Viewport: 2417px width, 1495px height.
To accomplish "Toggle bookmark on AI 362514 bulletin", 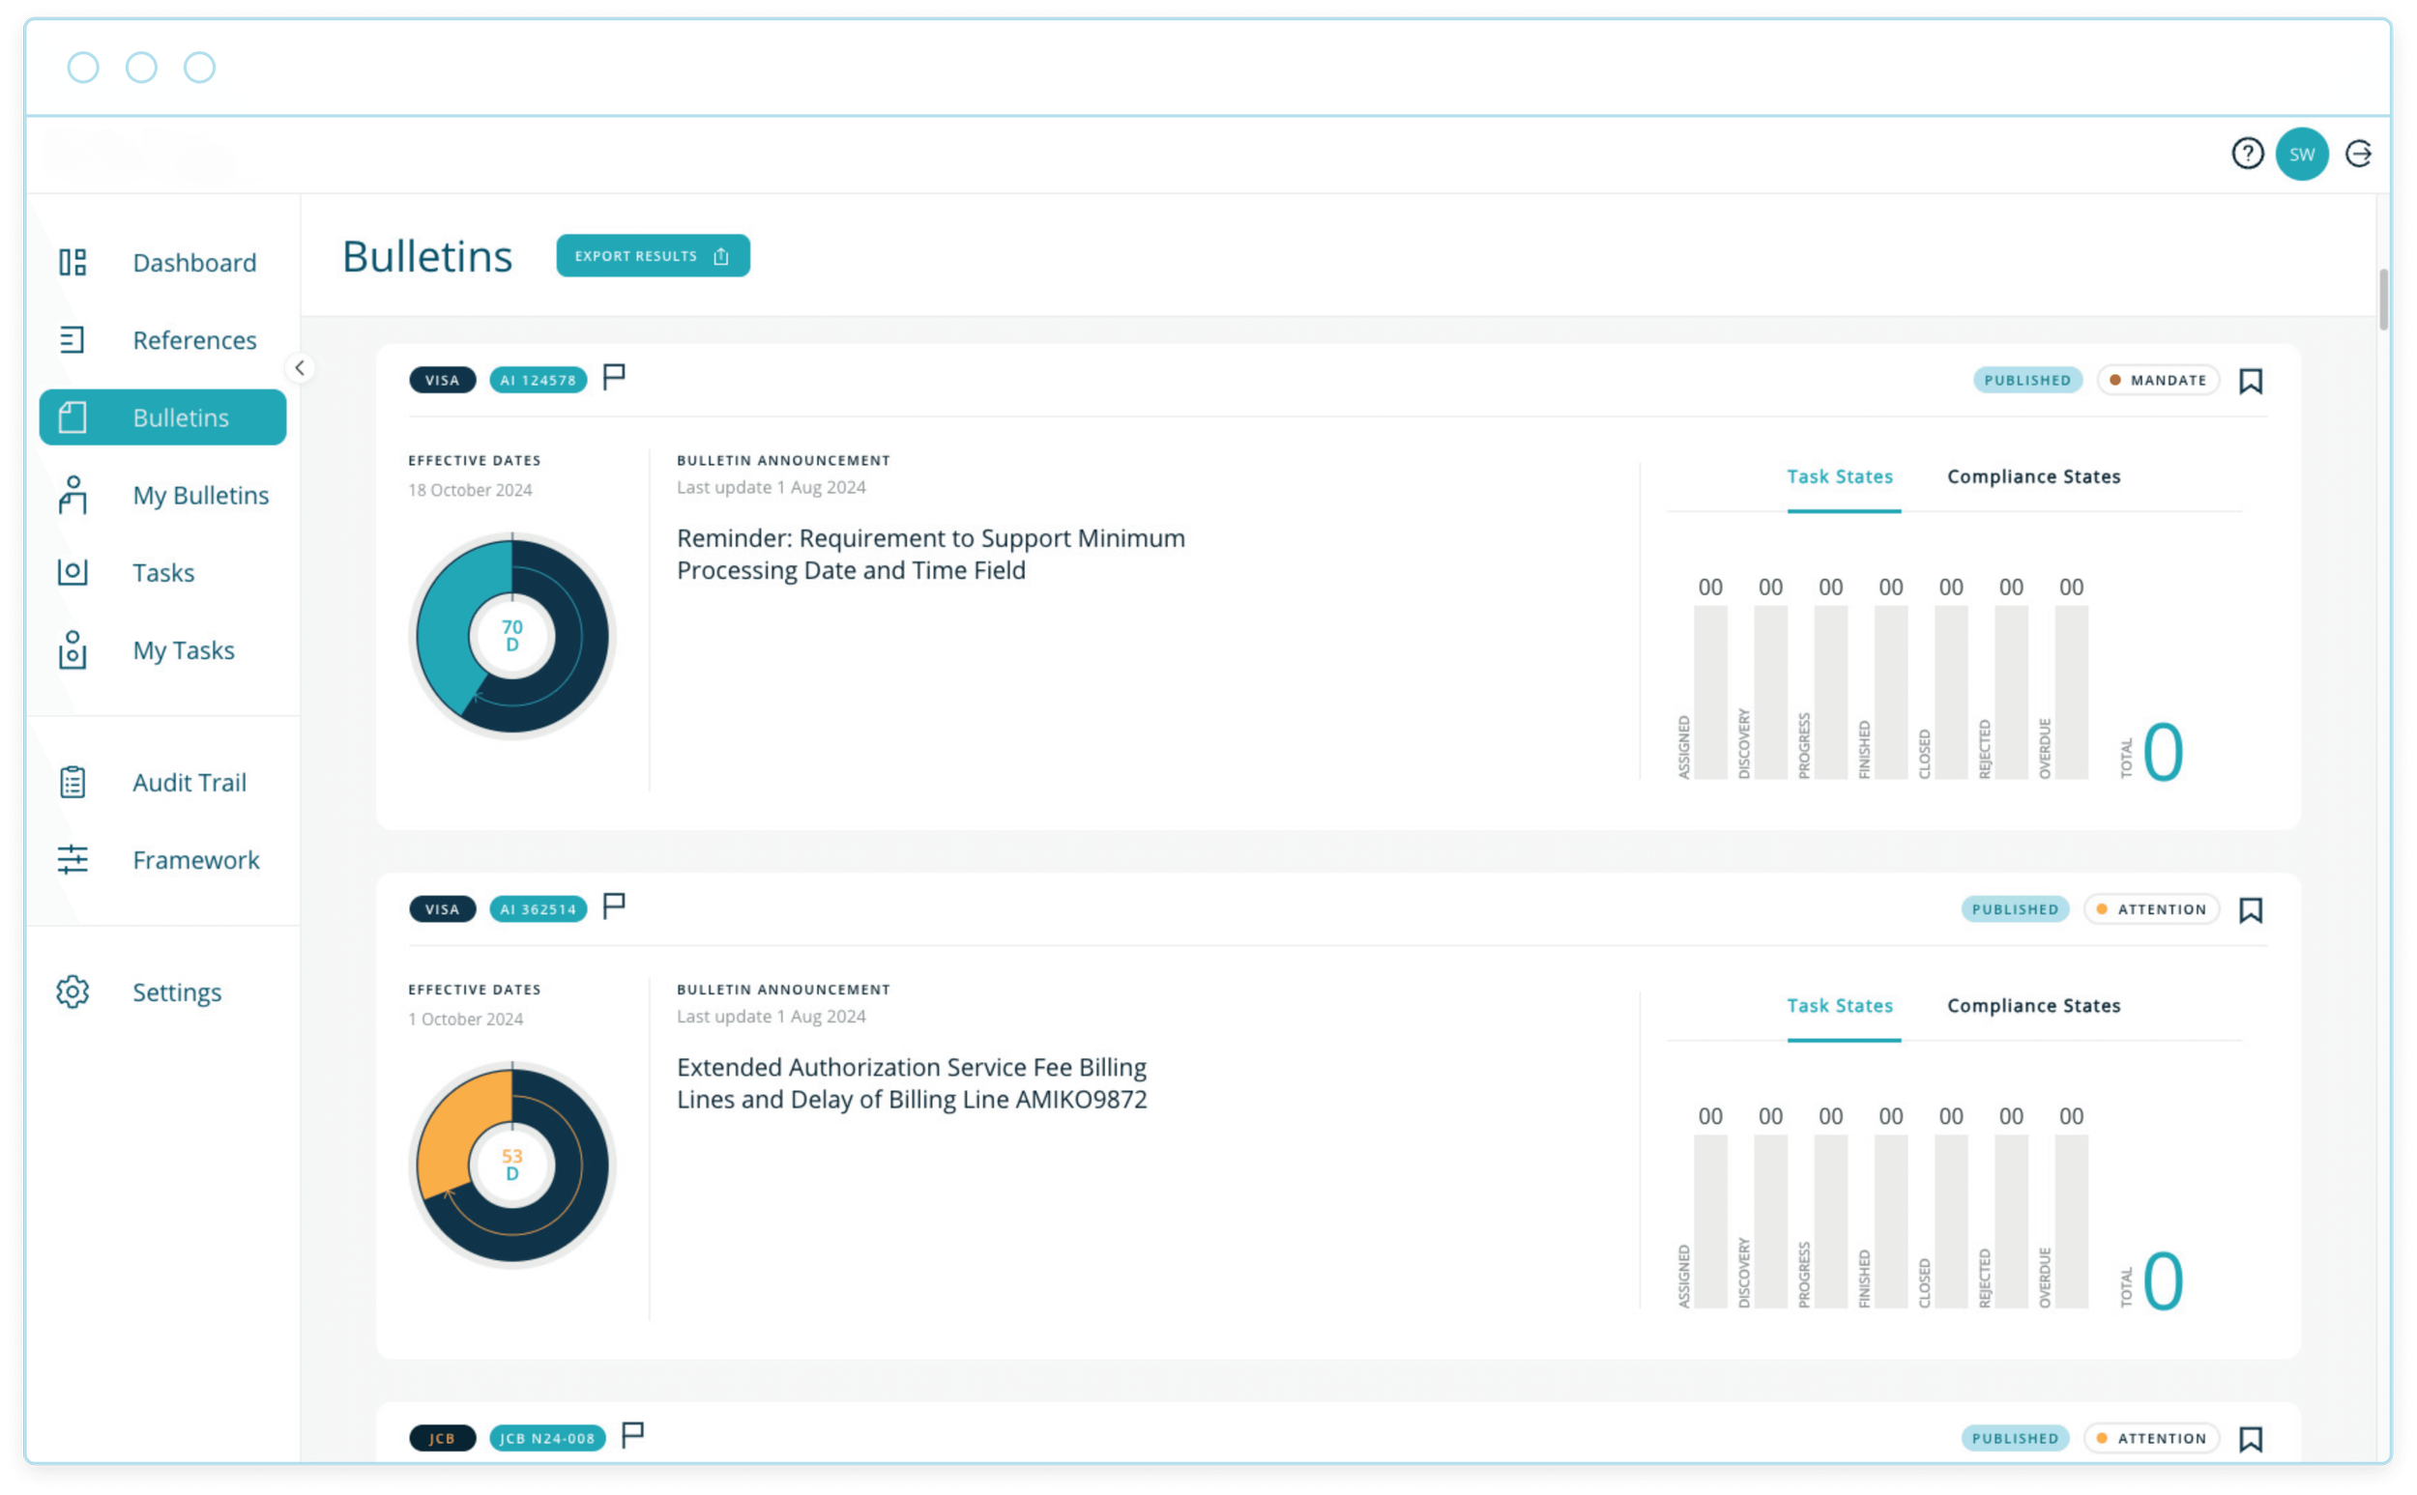I will tap(2251, 909).
